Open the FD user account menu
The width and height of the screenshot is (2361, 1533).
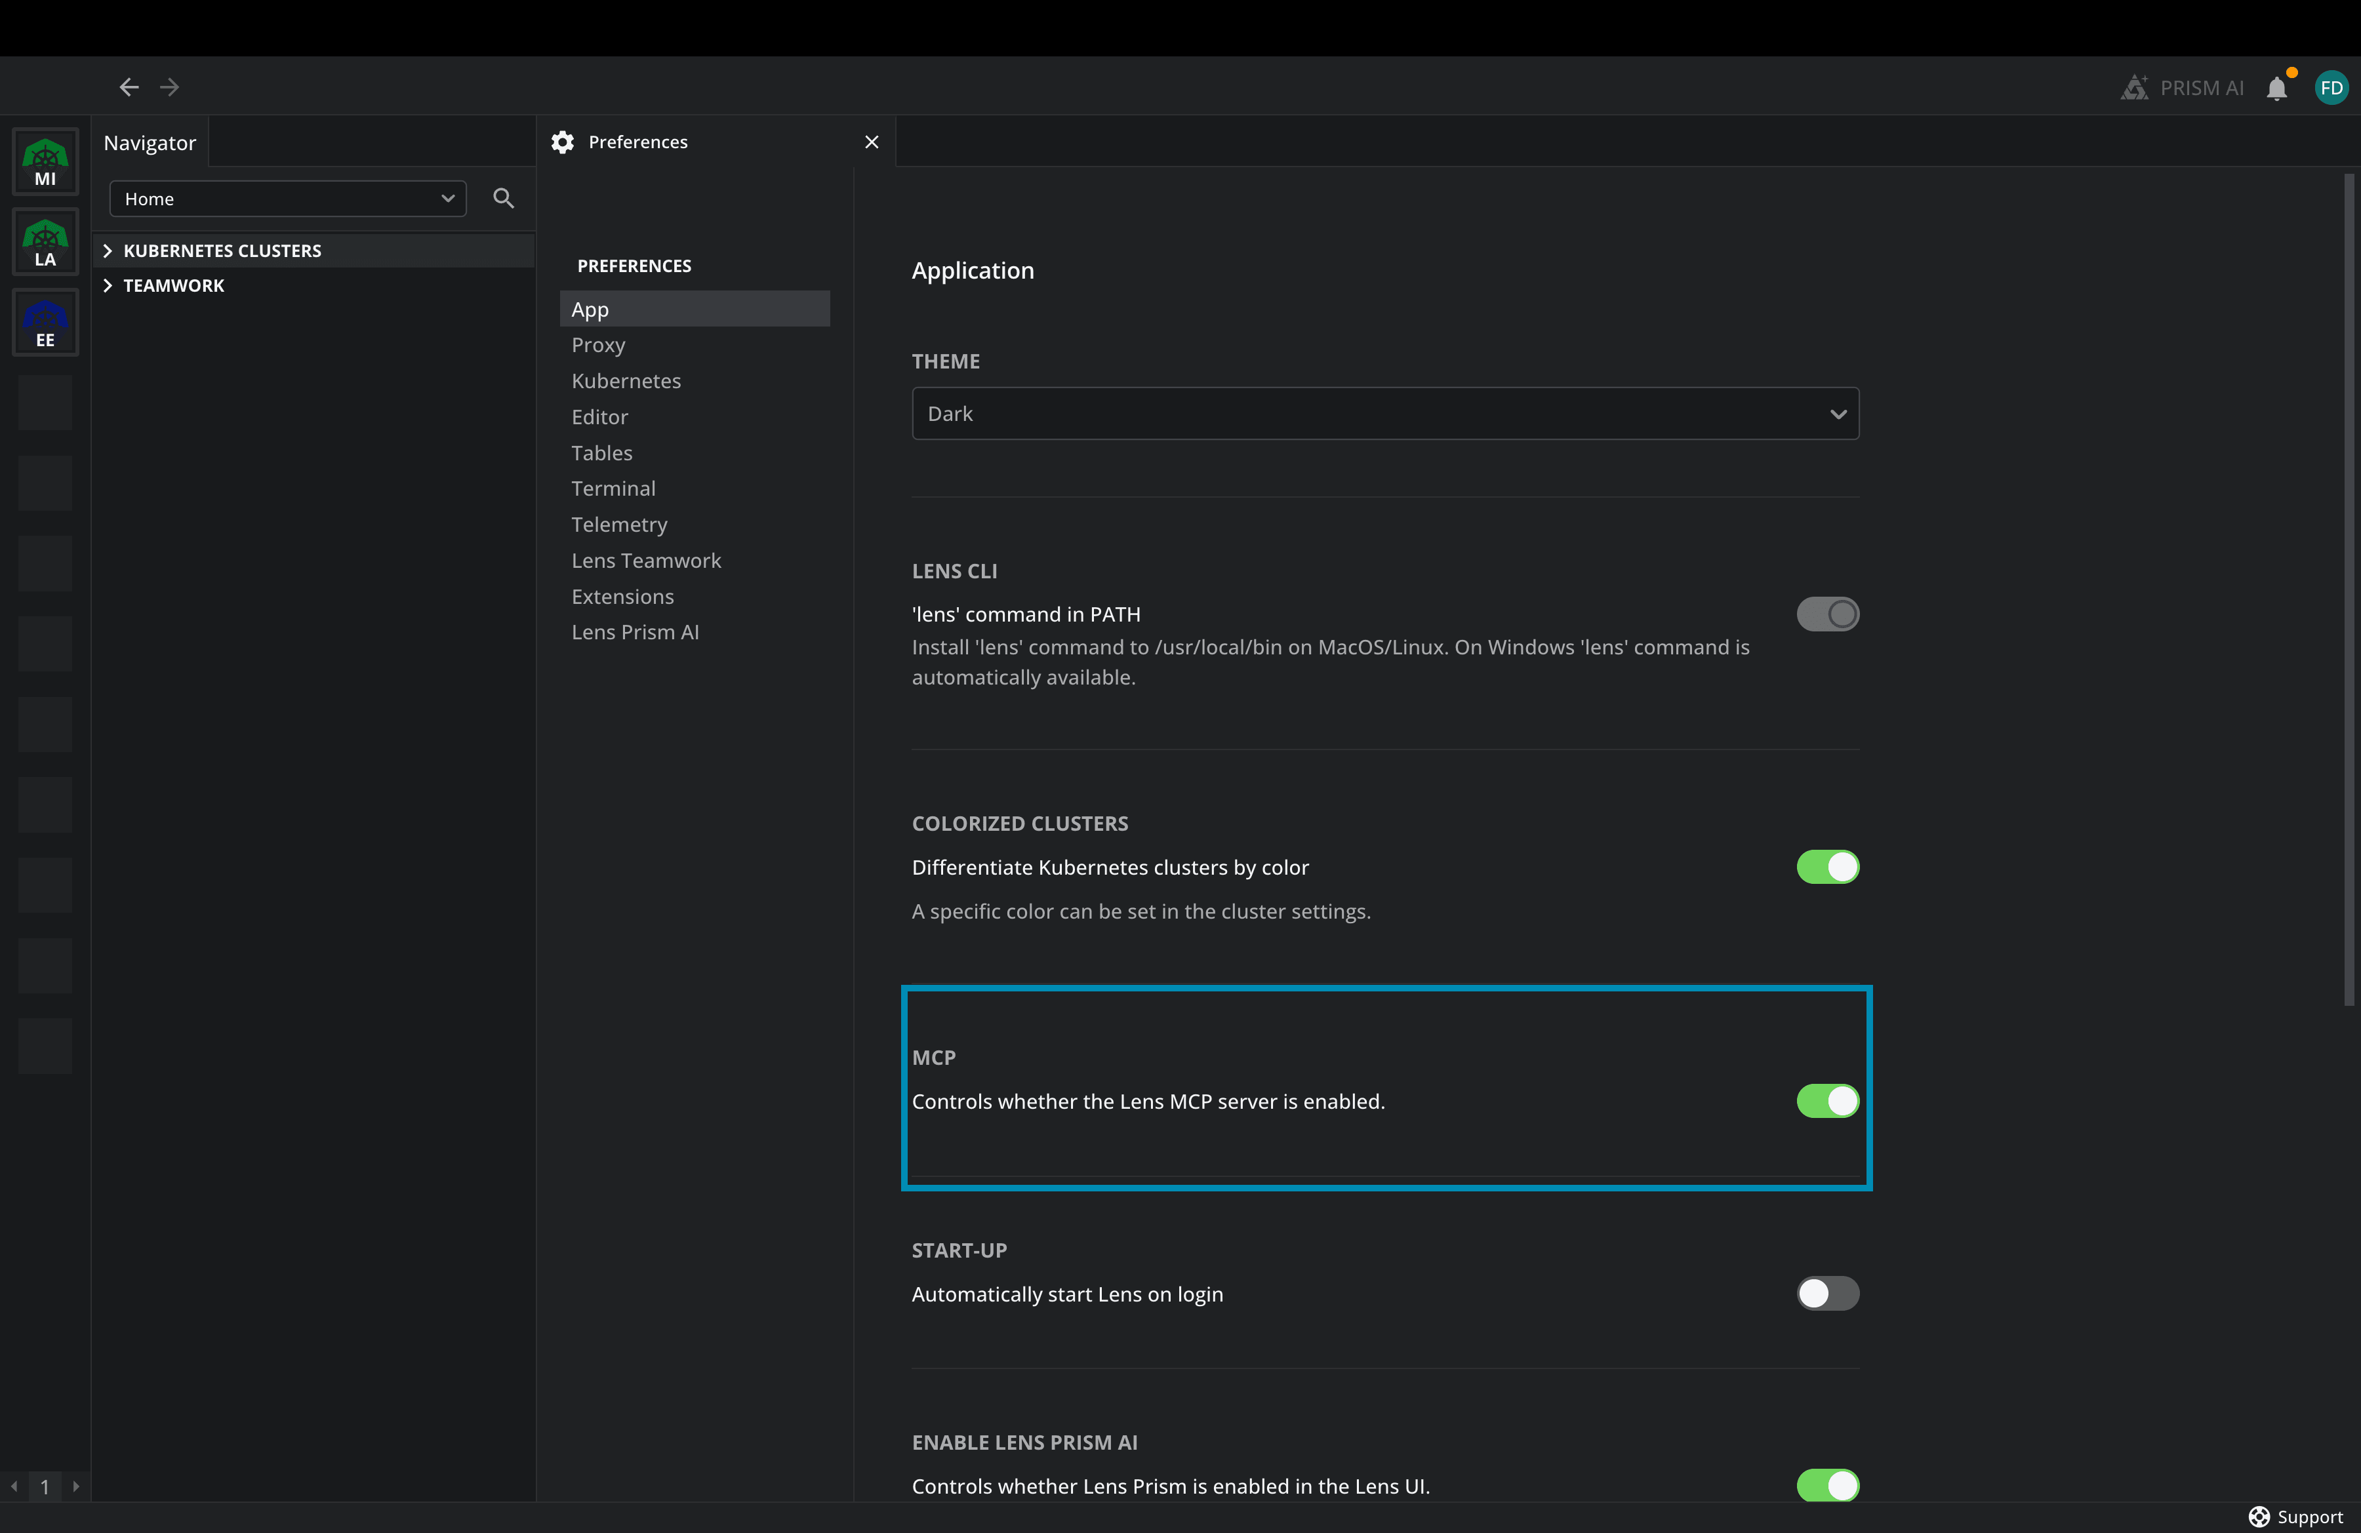(x=2332, y=87)
